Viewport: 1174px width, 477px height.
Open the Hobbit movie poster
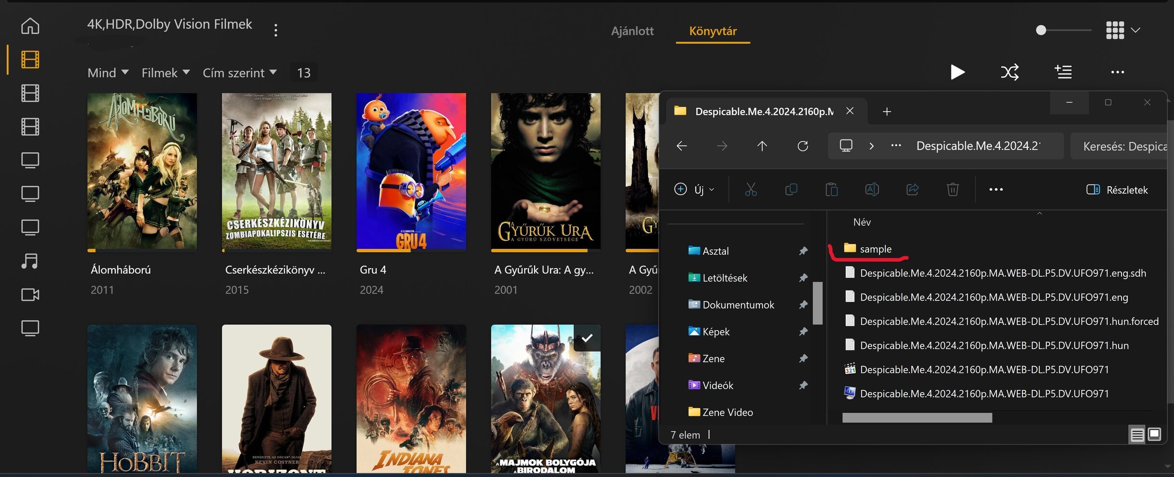coord(142,399)
